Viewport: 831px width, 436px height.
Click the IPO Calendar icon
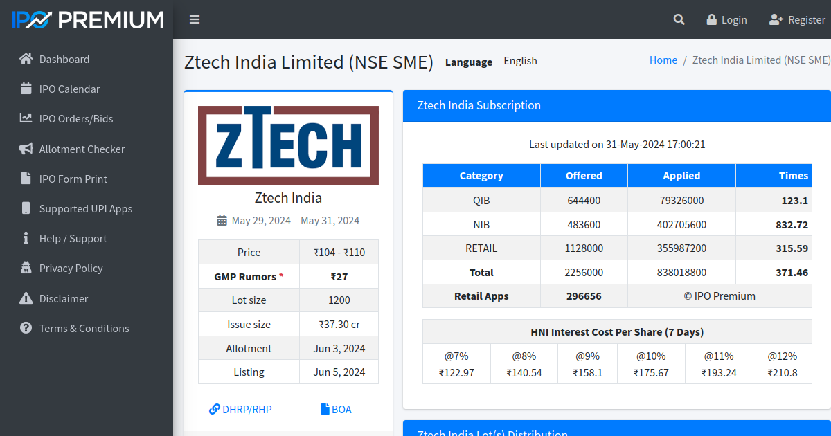pyautogui.click(x=24, y=89)
